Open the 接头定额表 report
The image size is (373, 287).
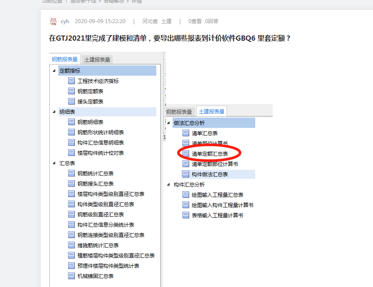(90, 101)
